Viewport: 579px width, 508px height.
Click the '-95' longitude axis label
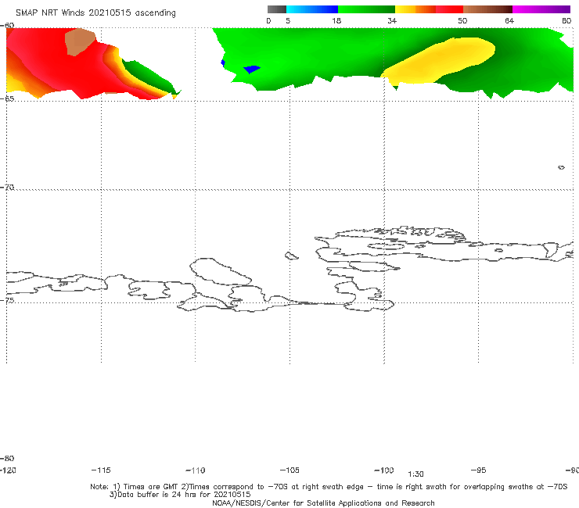click(x=479, y=470)
